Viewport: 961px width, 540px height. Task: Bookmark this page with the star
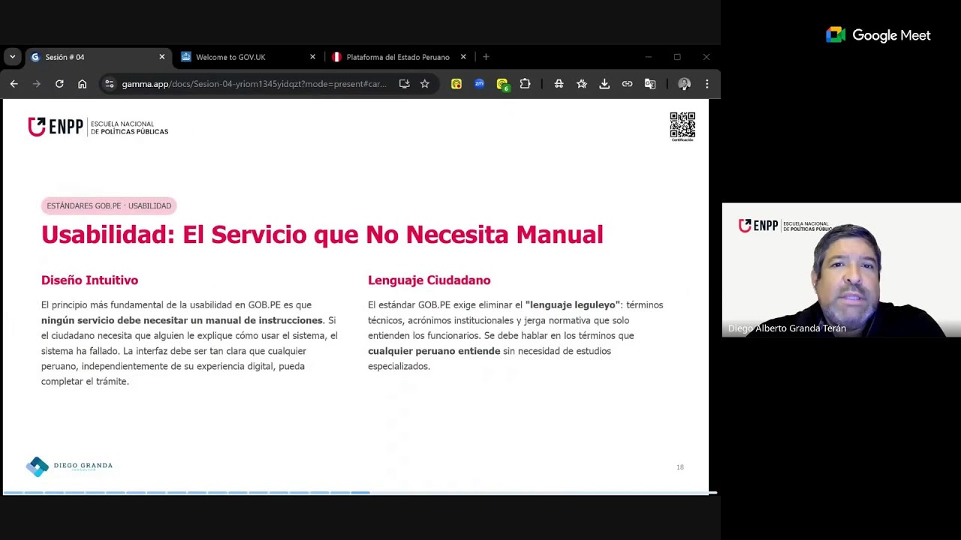tap(425, 84)
